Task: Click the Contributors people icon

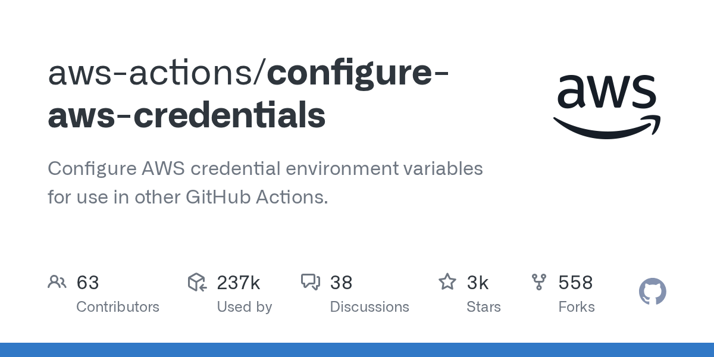Action: (x=57, y=282)
